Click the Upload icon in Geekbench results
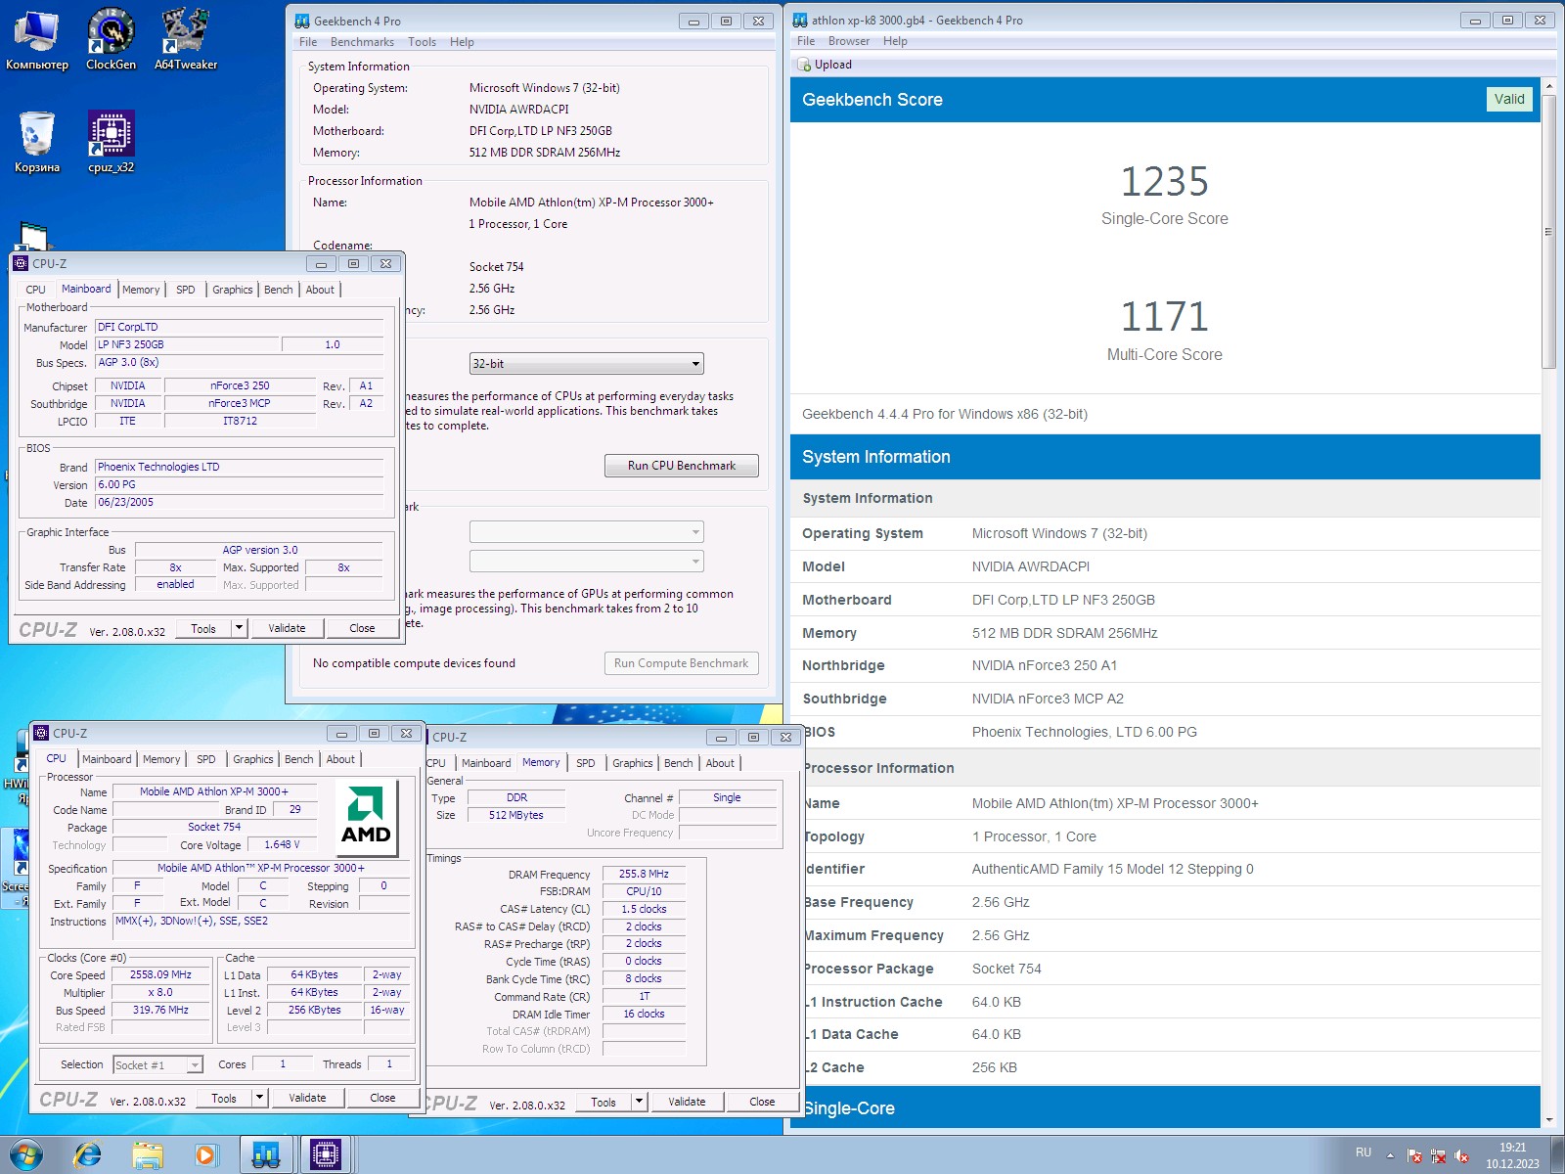This screenshot has height=1174, width=1565. (804, 65)
